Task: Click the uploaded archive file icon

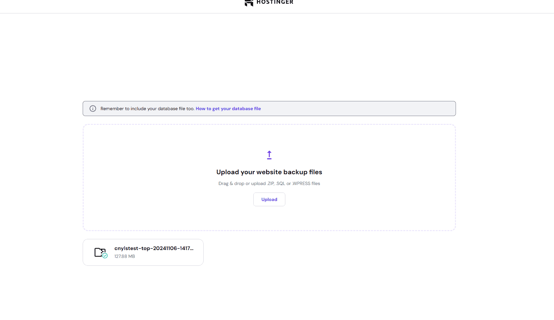Action: tap(99, 252)
